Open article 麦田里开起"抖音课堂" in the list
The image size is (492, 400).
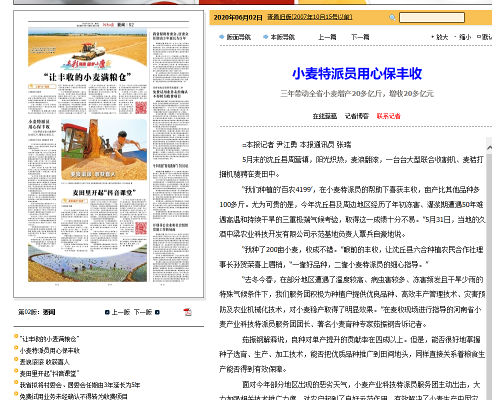49,373
